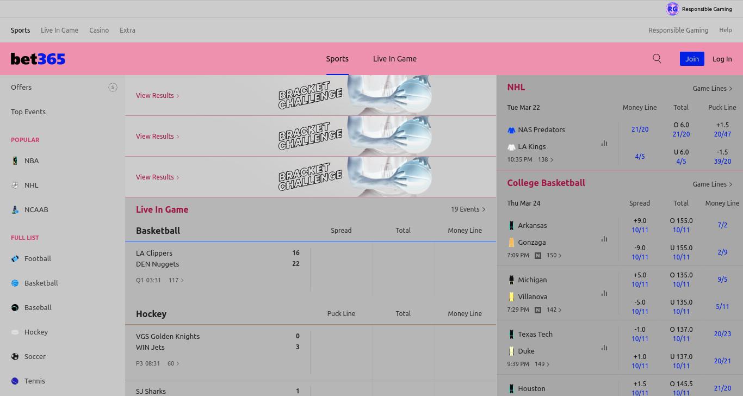Click the Tennis ball icon
The image size is (743, 396).
click(15, 381)
